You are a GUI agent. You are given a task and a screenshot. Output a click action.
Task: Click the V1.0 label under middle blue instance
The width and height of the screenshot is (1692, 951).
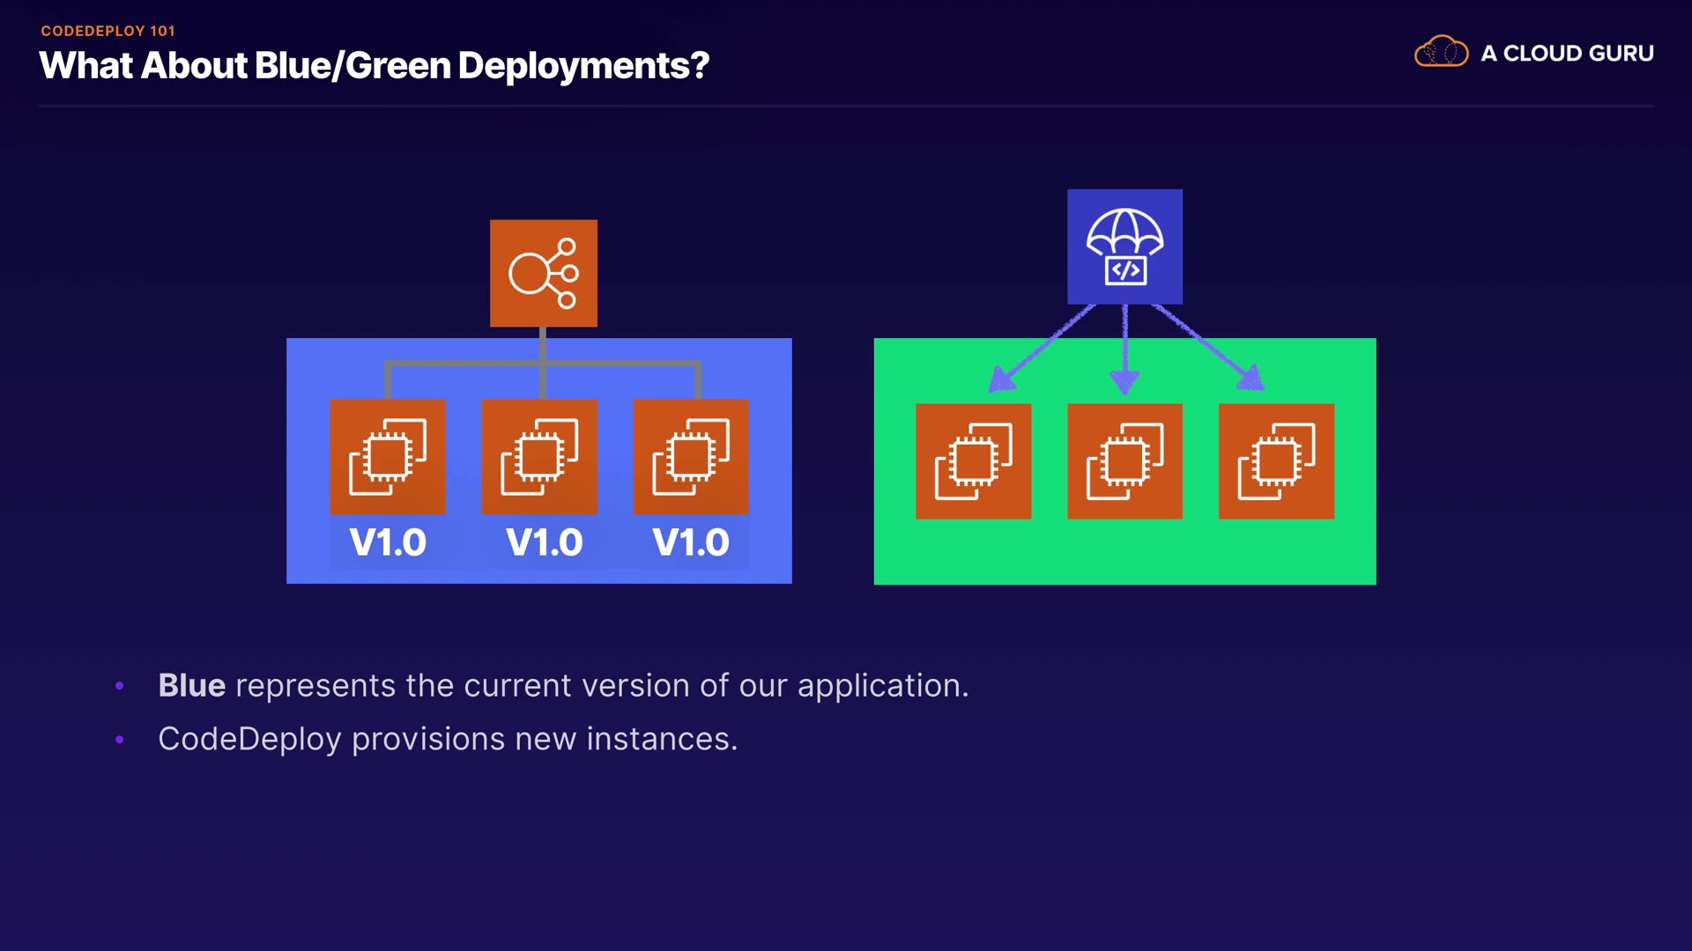point(544,542)
